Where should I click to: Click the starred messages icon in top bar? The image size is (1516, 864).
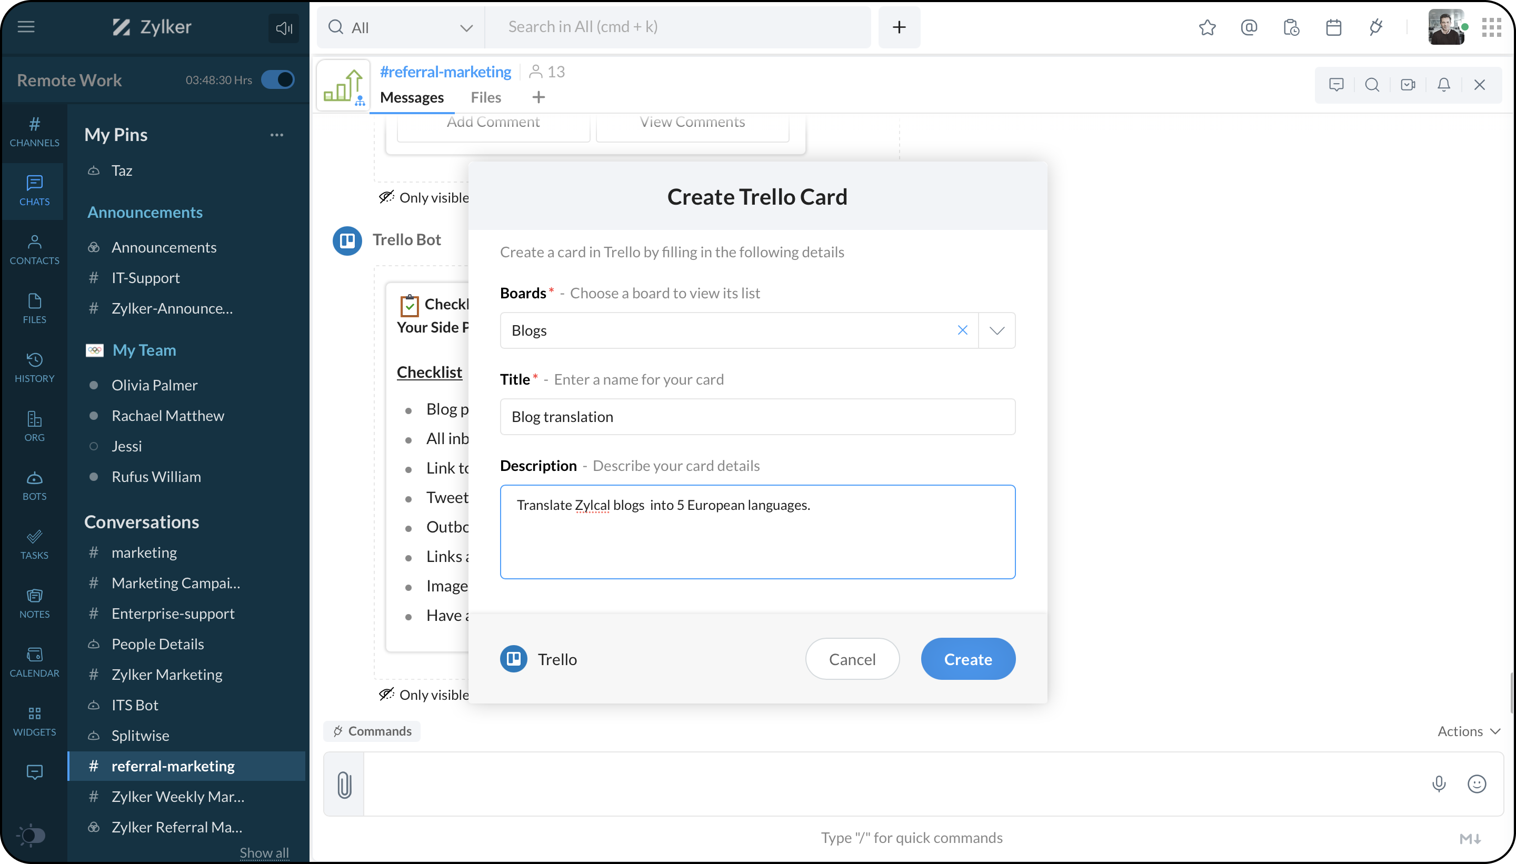pos(1206,27)
